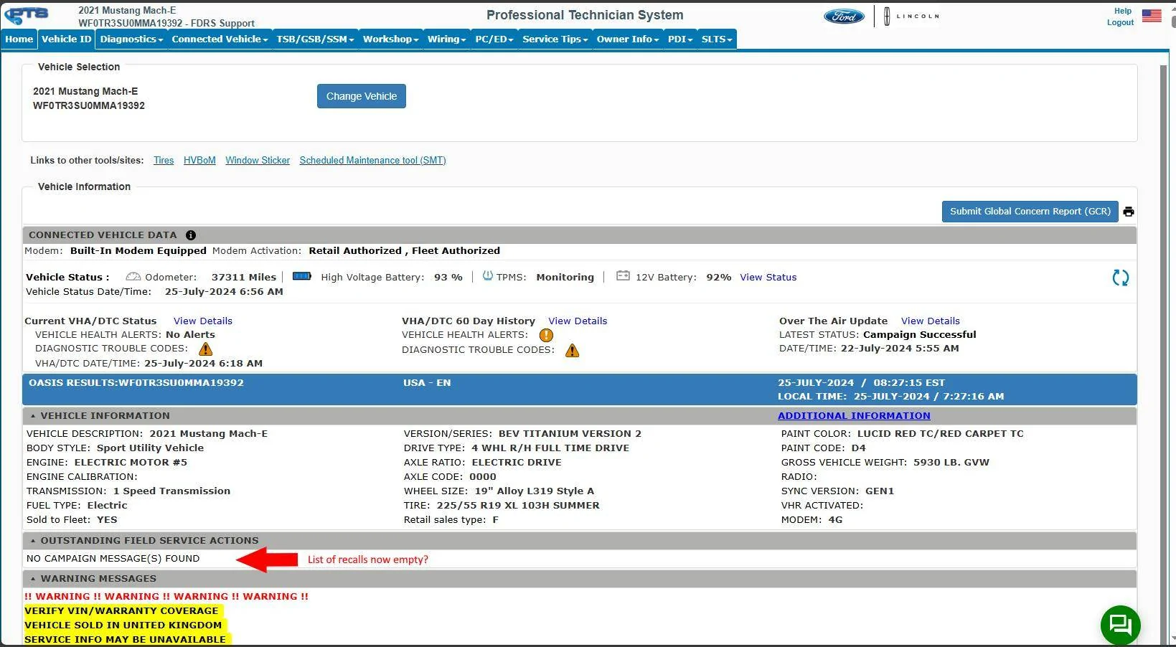Viewport: 1176px width, 647px height.
Task: Refresh vehicle status with circular arrows icon
Action: (x=1120, y=278)
